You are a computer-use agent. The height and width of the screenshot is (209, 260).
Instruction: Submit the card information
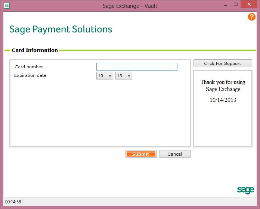pyautogui.click(x=141, y=154)
